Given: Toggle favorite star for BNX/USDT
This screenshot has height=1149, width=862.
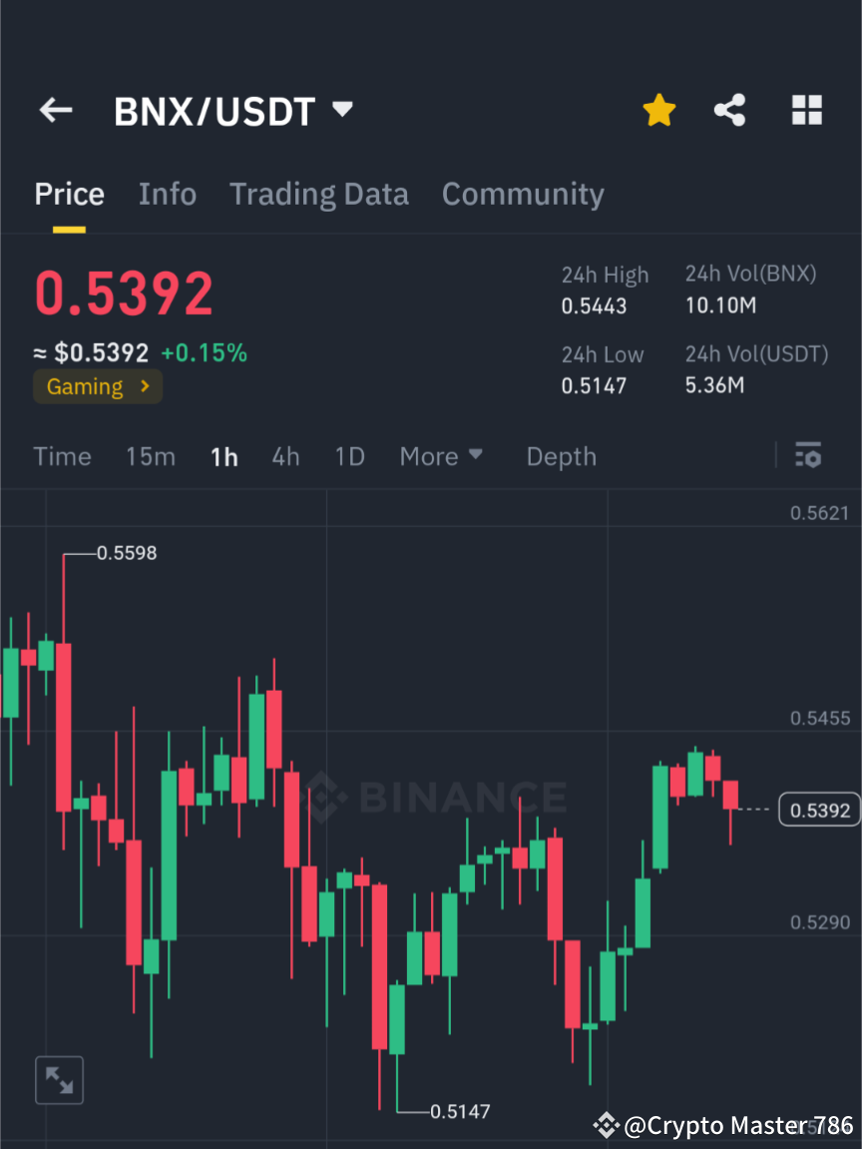Looking at the screenshot, I should [658, 110].
